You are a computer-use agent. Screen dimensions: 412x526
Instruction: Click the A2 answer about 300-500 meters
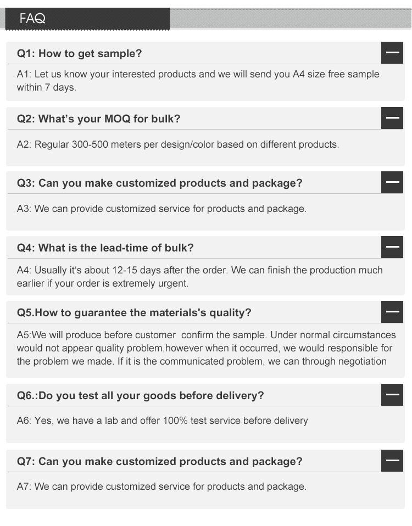coord(178,144)
